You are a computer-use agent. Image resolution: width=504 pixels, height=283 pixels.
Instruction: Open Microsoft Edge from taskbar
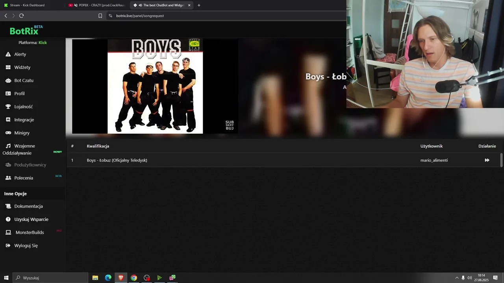coord(108,278)
